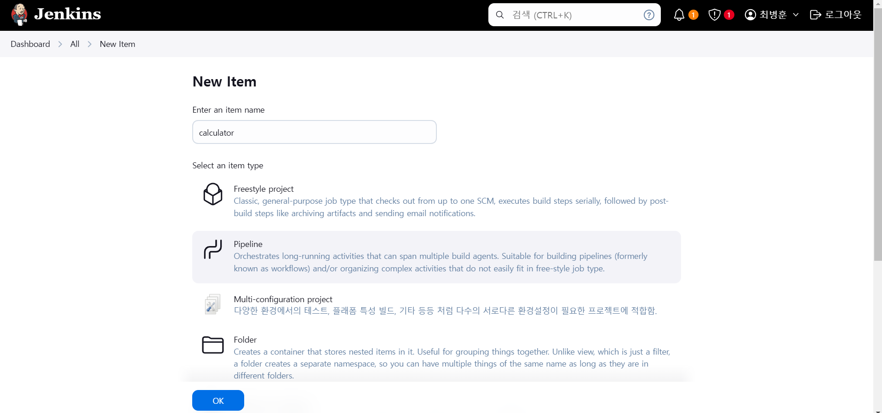Choose the Freestyle project title
Image resolution: width=882 pixels, height=413 pixels.
[x=263, y=189]
